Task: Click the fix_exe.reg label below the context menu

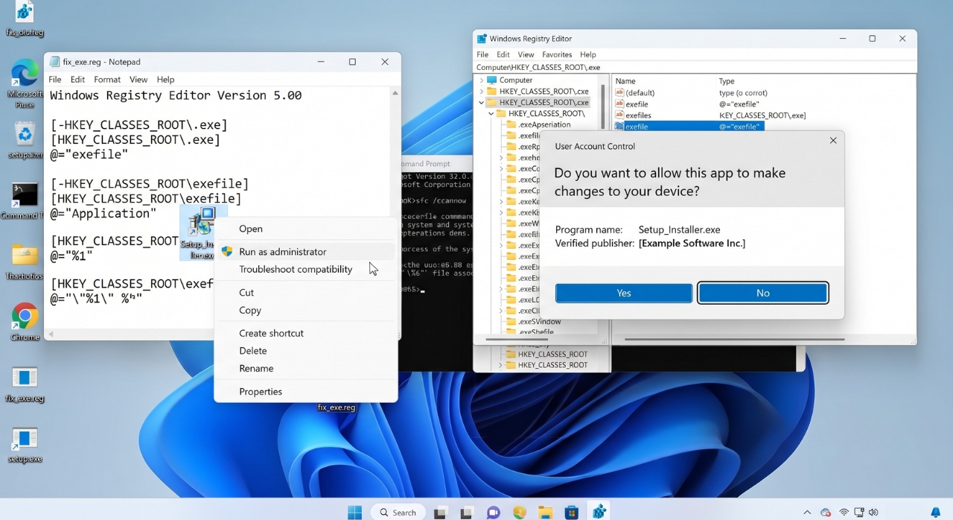Action: (x=337, y=408)
